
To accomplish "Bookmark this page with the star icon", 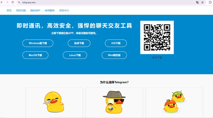I will (x=202, y=2).
